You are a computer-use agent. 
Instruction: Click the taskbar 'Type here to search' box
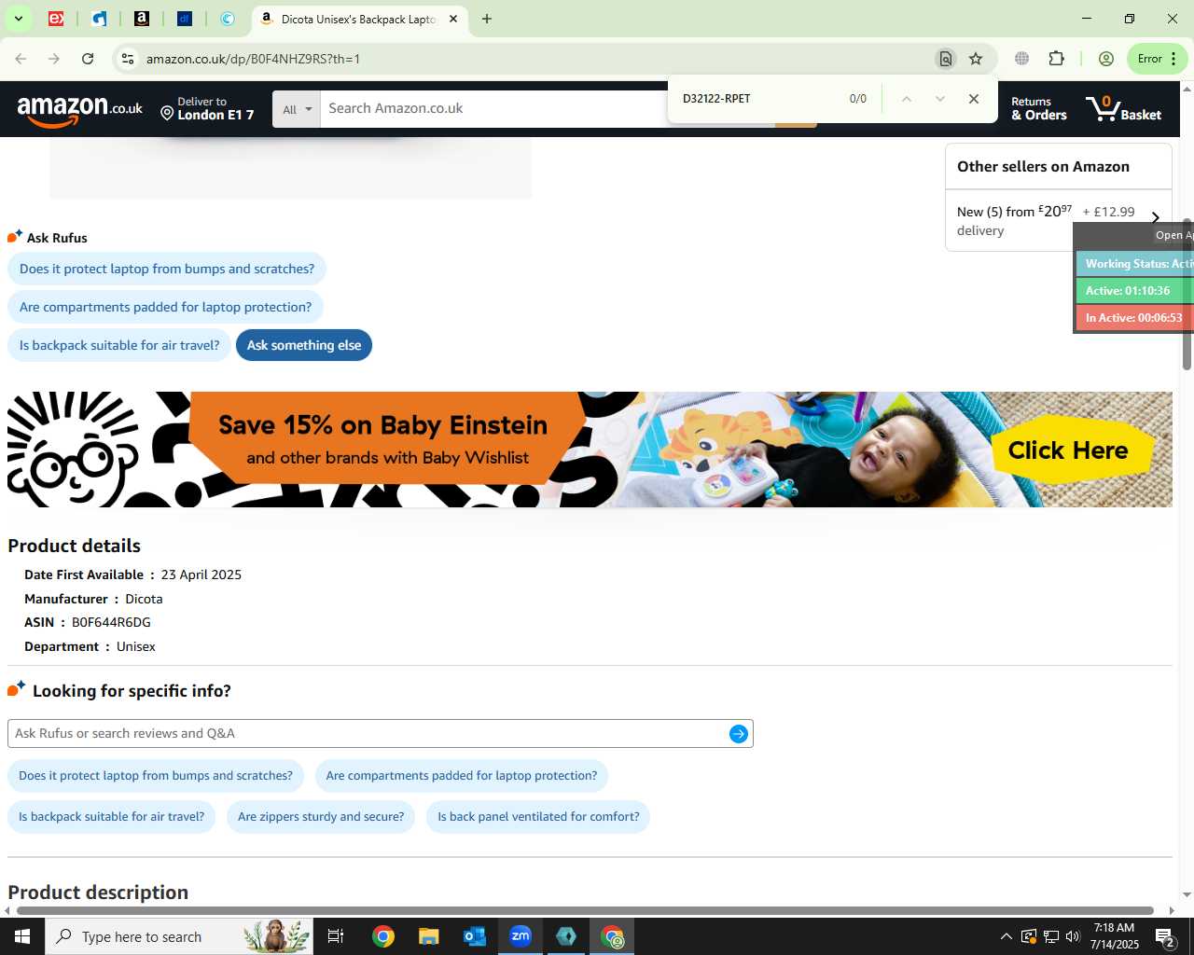point(179,936)
